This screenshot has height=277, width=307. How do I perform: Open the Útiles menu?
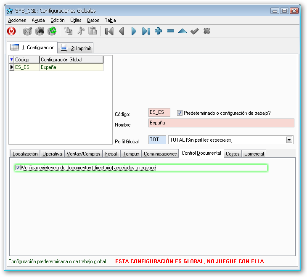pyautogui.click(x=76, y=20)
